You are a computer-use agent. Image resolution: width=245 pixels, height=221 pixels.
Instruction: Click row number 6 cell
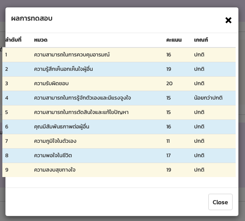(7, 126)
